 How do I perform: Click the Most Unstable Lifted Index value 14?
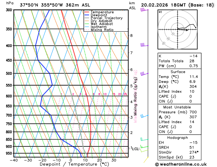tap(192, 122)
